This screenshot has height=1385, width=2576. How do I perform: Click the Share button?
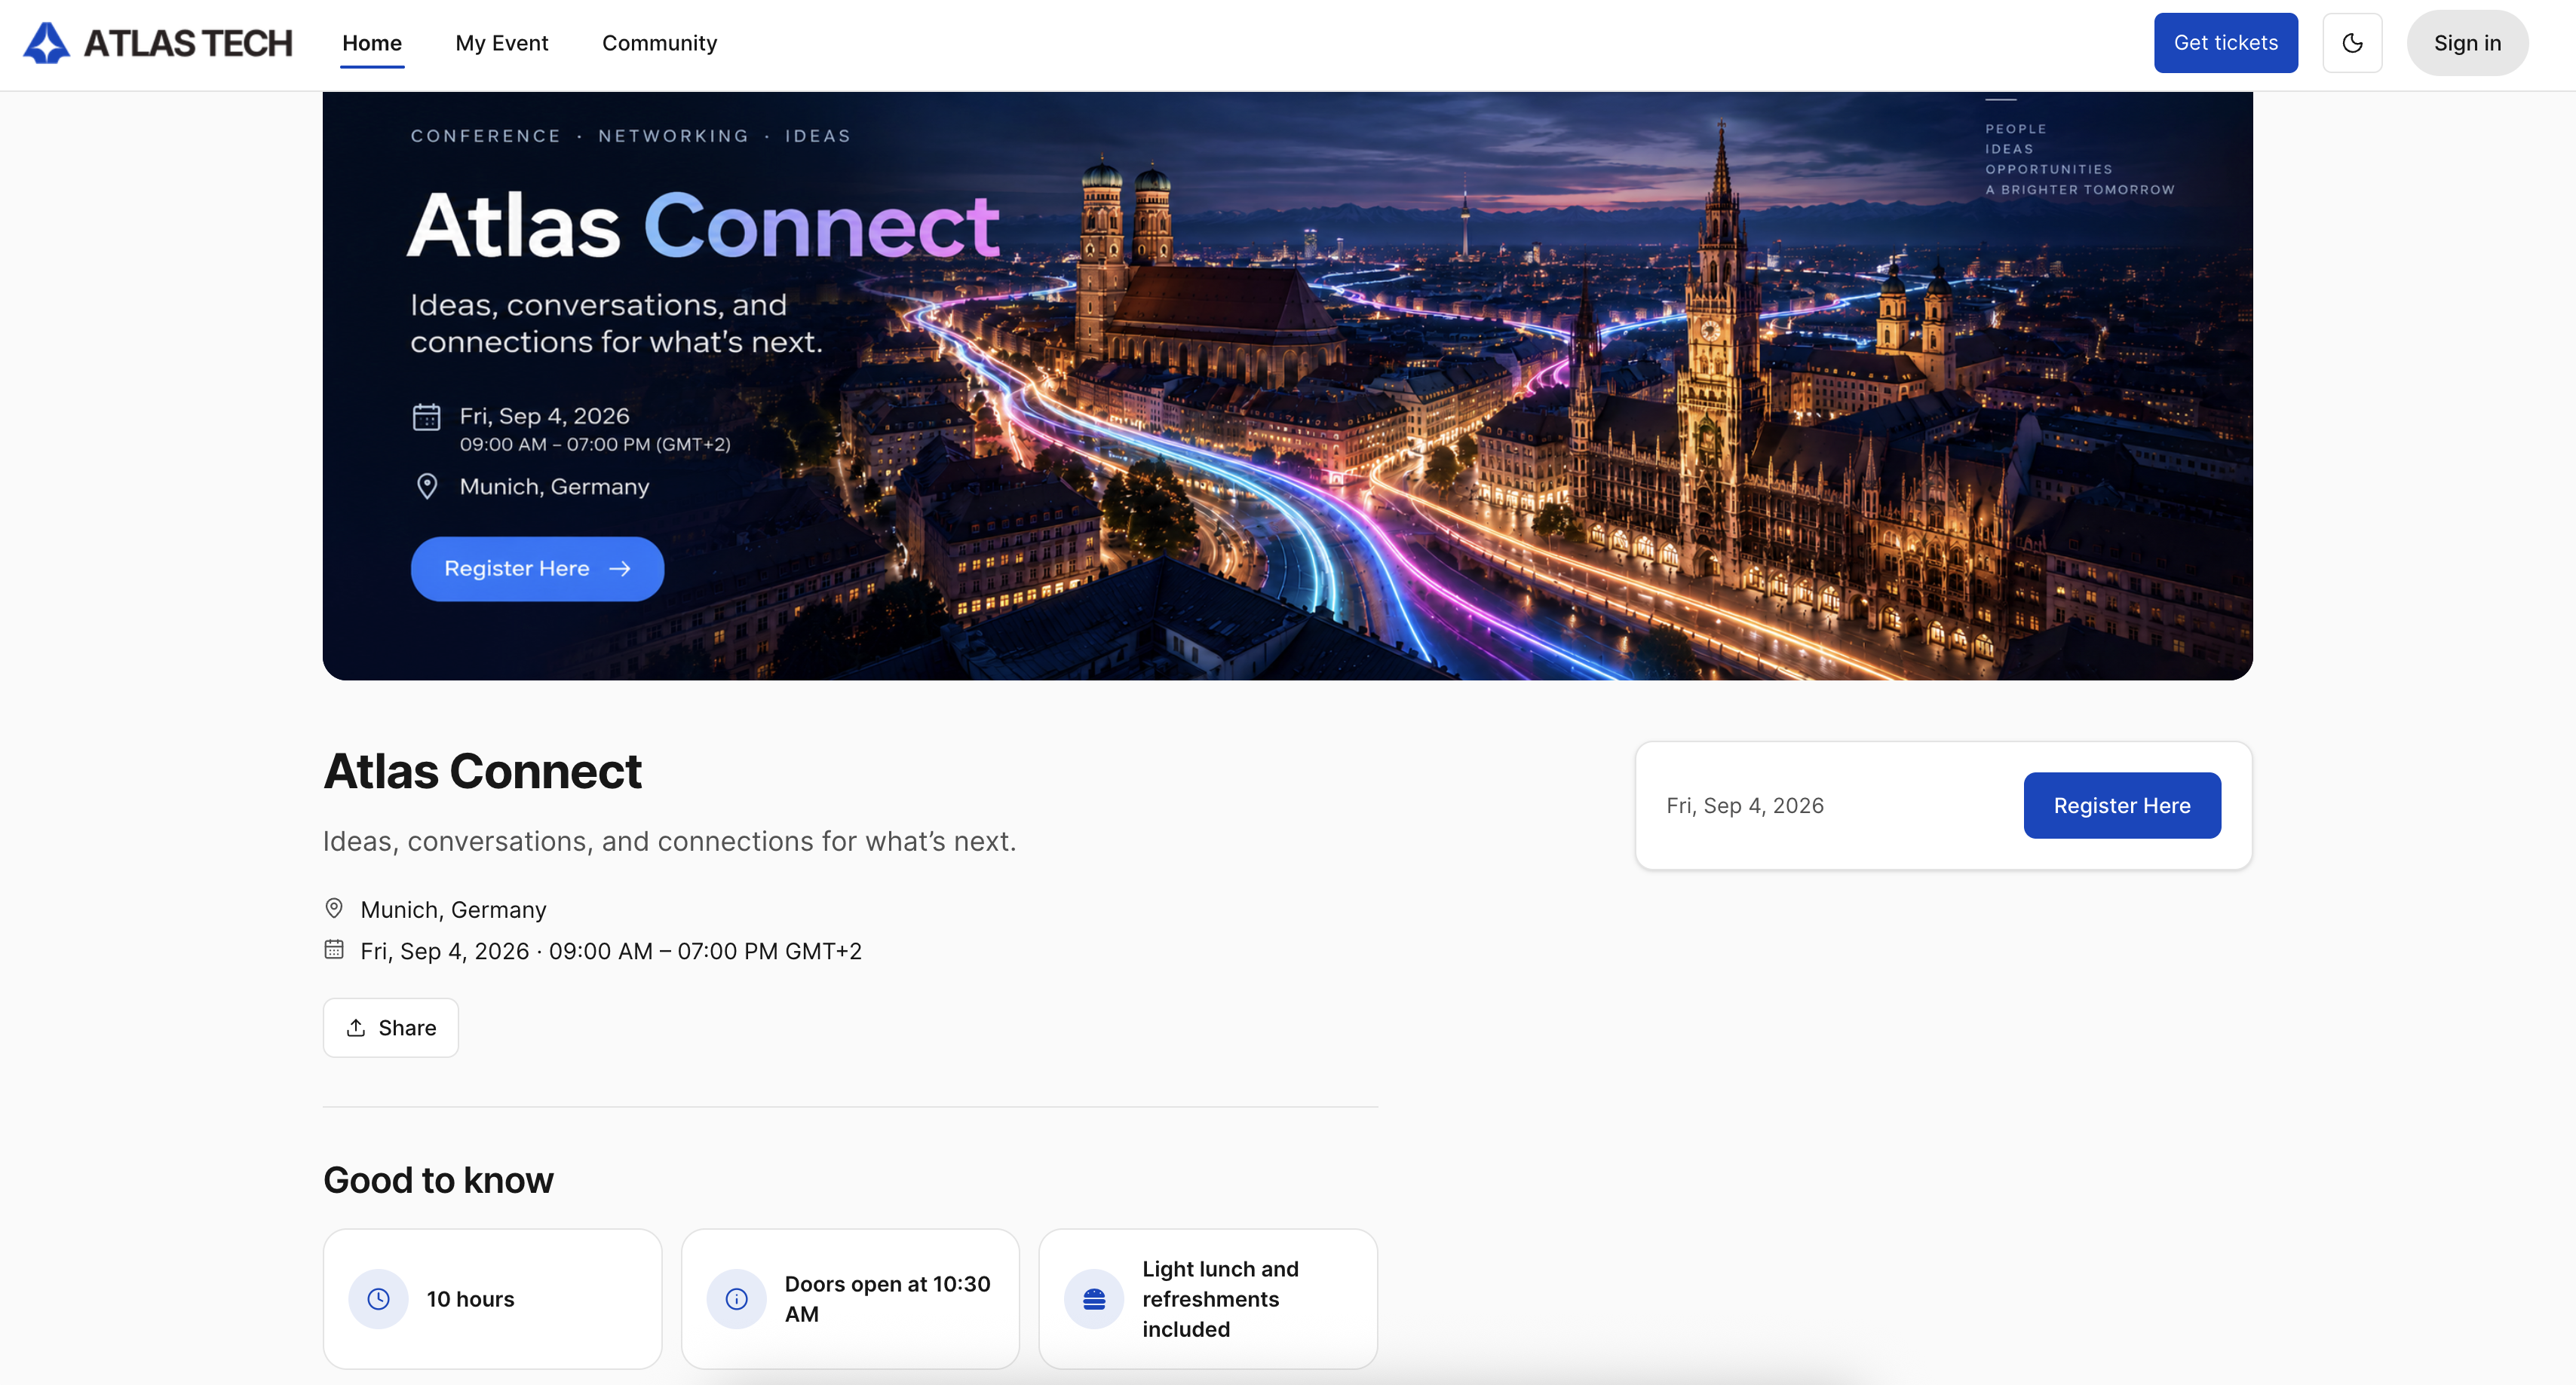pos(391,1027)
